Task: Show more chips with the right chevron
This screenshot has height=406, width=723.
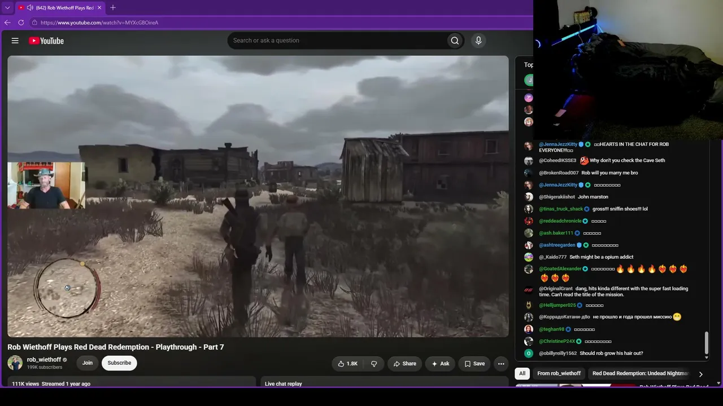Action: [x=700, y=374]
